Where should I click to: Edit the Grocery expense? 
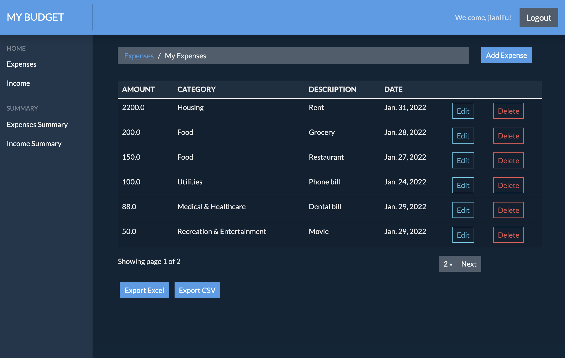click(x=463, y=136)
